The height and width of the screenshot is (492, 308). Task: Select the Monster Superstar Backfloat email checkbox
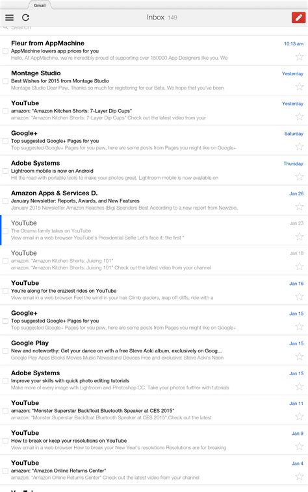(x=5, y=411)
